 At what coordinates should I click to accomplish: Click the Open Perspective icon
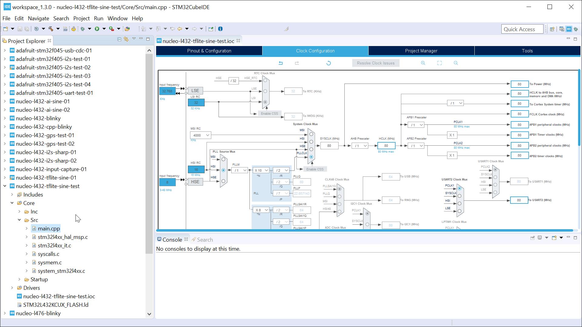coord(552,29)
